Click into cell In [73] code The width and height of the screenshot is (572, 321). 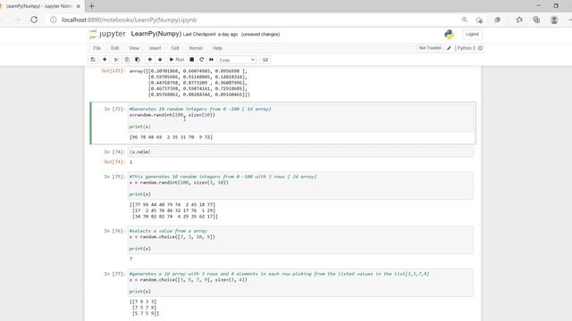pyautogui.click(x=300, y=118)
